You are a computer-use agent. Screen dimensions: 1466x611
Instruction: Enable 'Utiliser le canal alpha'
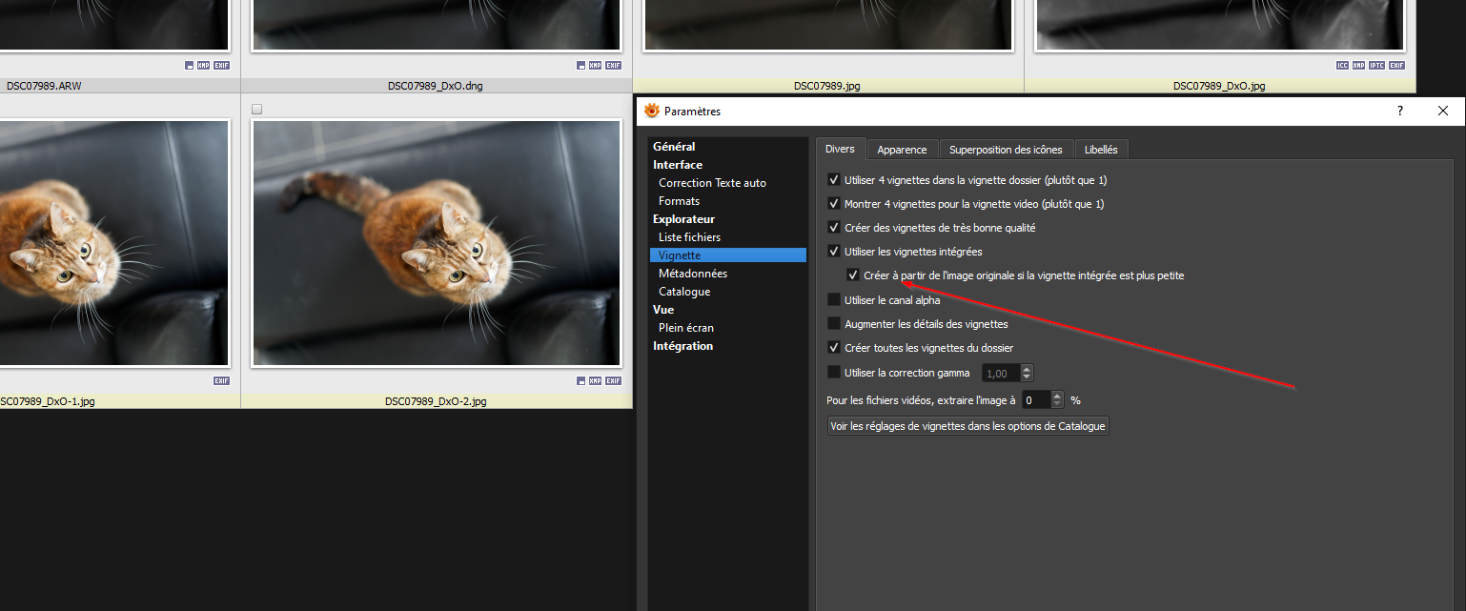click(x=834, y=300)
